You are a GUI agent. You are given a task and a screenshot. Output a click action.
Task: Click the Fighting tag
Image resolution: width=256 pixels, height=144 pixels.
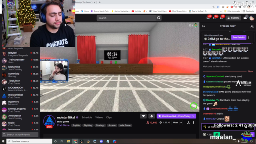[x=88, y=125]
